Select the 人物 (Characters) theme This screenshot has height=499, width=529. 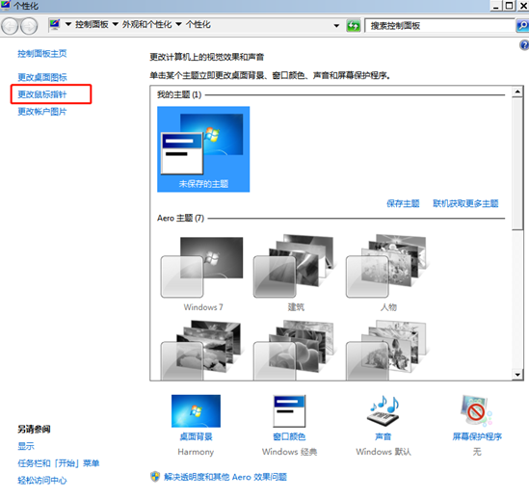[388, 274]
